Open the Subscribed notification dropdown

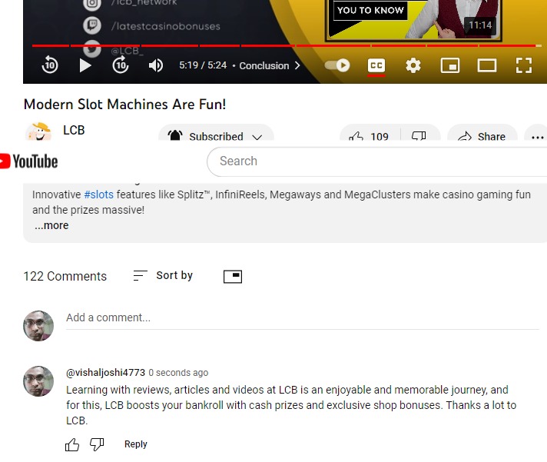pos(217,132)
